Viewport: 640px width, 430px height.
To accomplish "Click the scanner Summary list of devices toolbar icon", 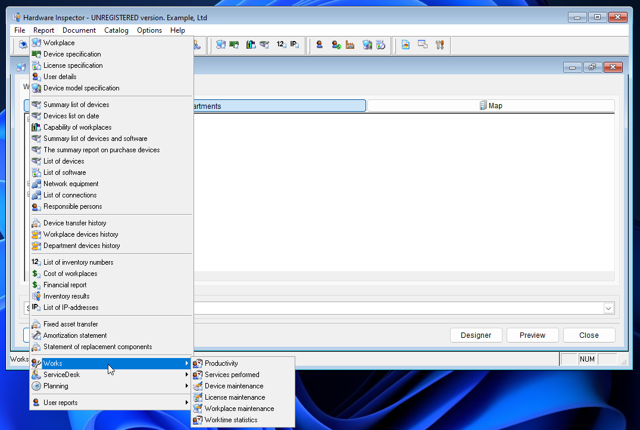I will [264, 45].
